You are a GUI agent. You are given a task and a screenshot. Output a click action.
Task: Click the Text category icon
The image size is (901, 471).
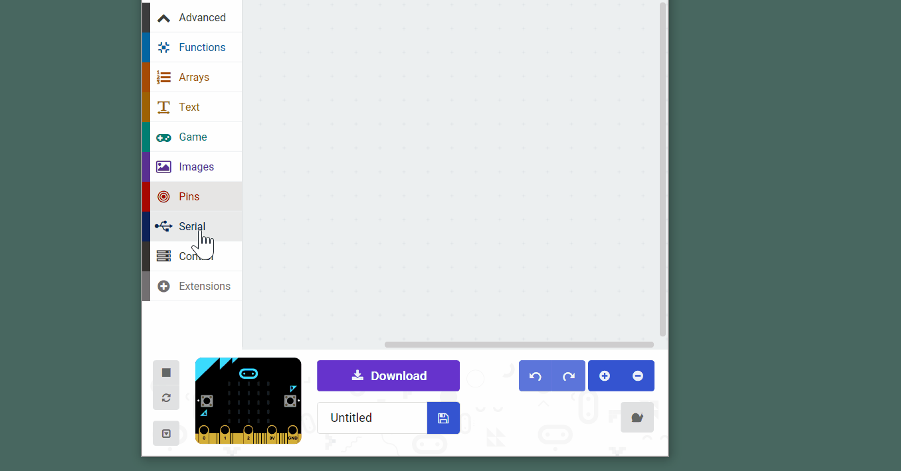point(163,107)
